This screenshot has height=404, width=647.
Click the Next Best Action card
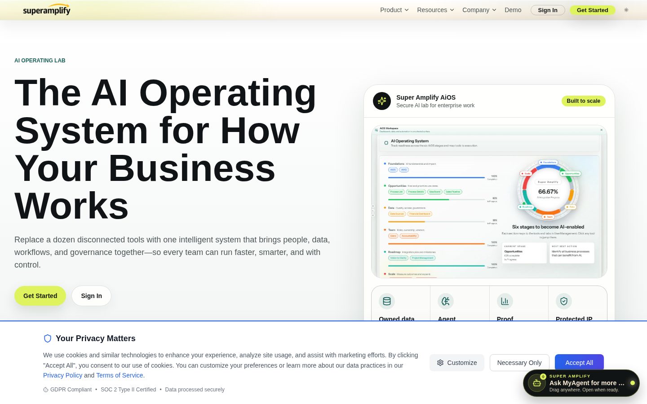click(572, 253)
